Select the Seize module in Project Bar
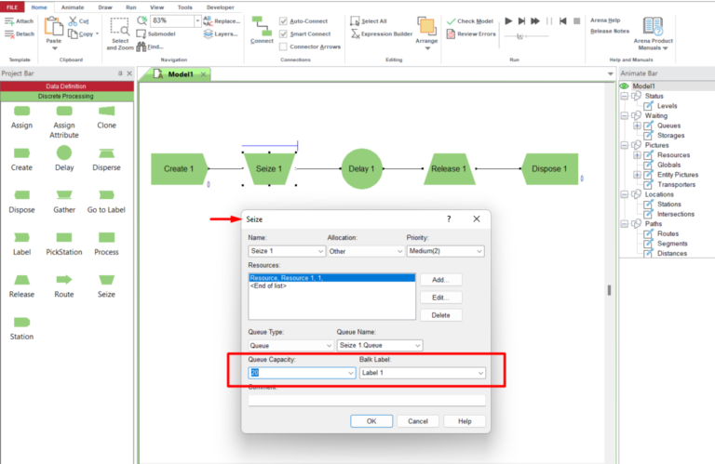This screenshot has height=464, width=715. (106, 280)
